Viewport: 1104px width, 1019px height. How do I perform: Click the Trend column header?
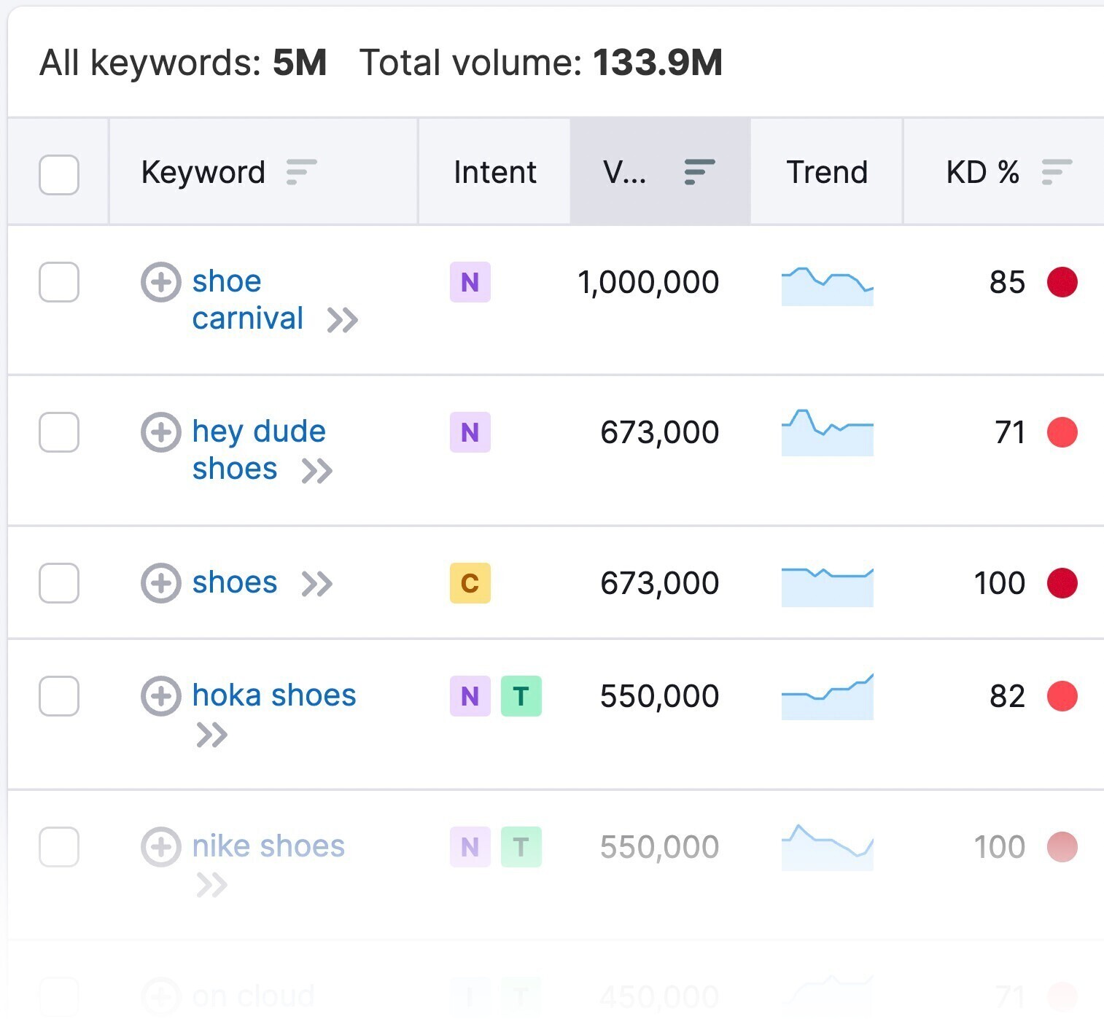tap(827, 173)
